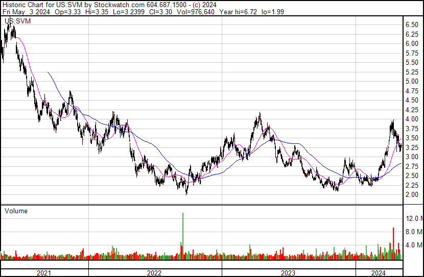Click the 2022 year label on time axis
Screen dimensions: 424x277
pyautogui.click(x=154, y=273)
